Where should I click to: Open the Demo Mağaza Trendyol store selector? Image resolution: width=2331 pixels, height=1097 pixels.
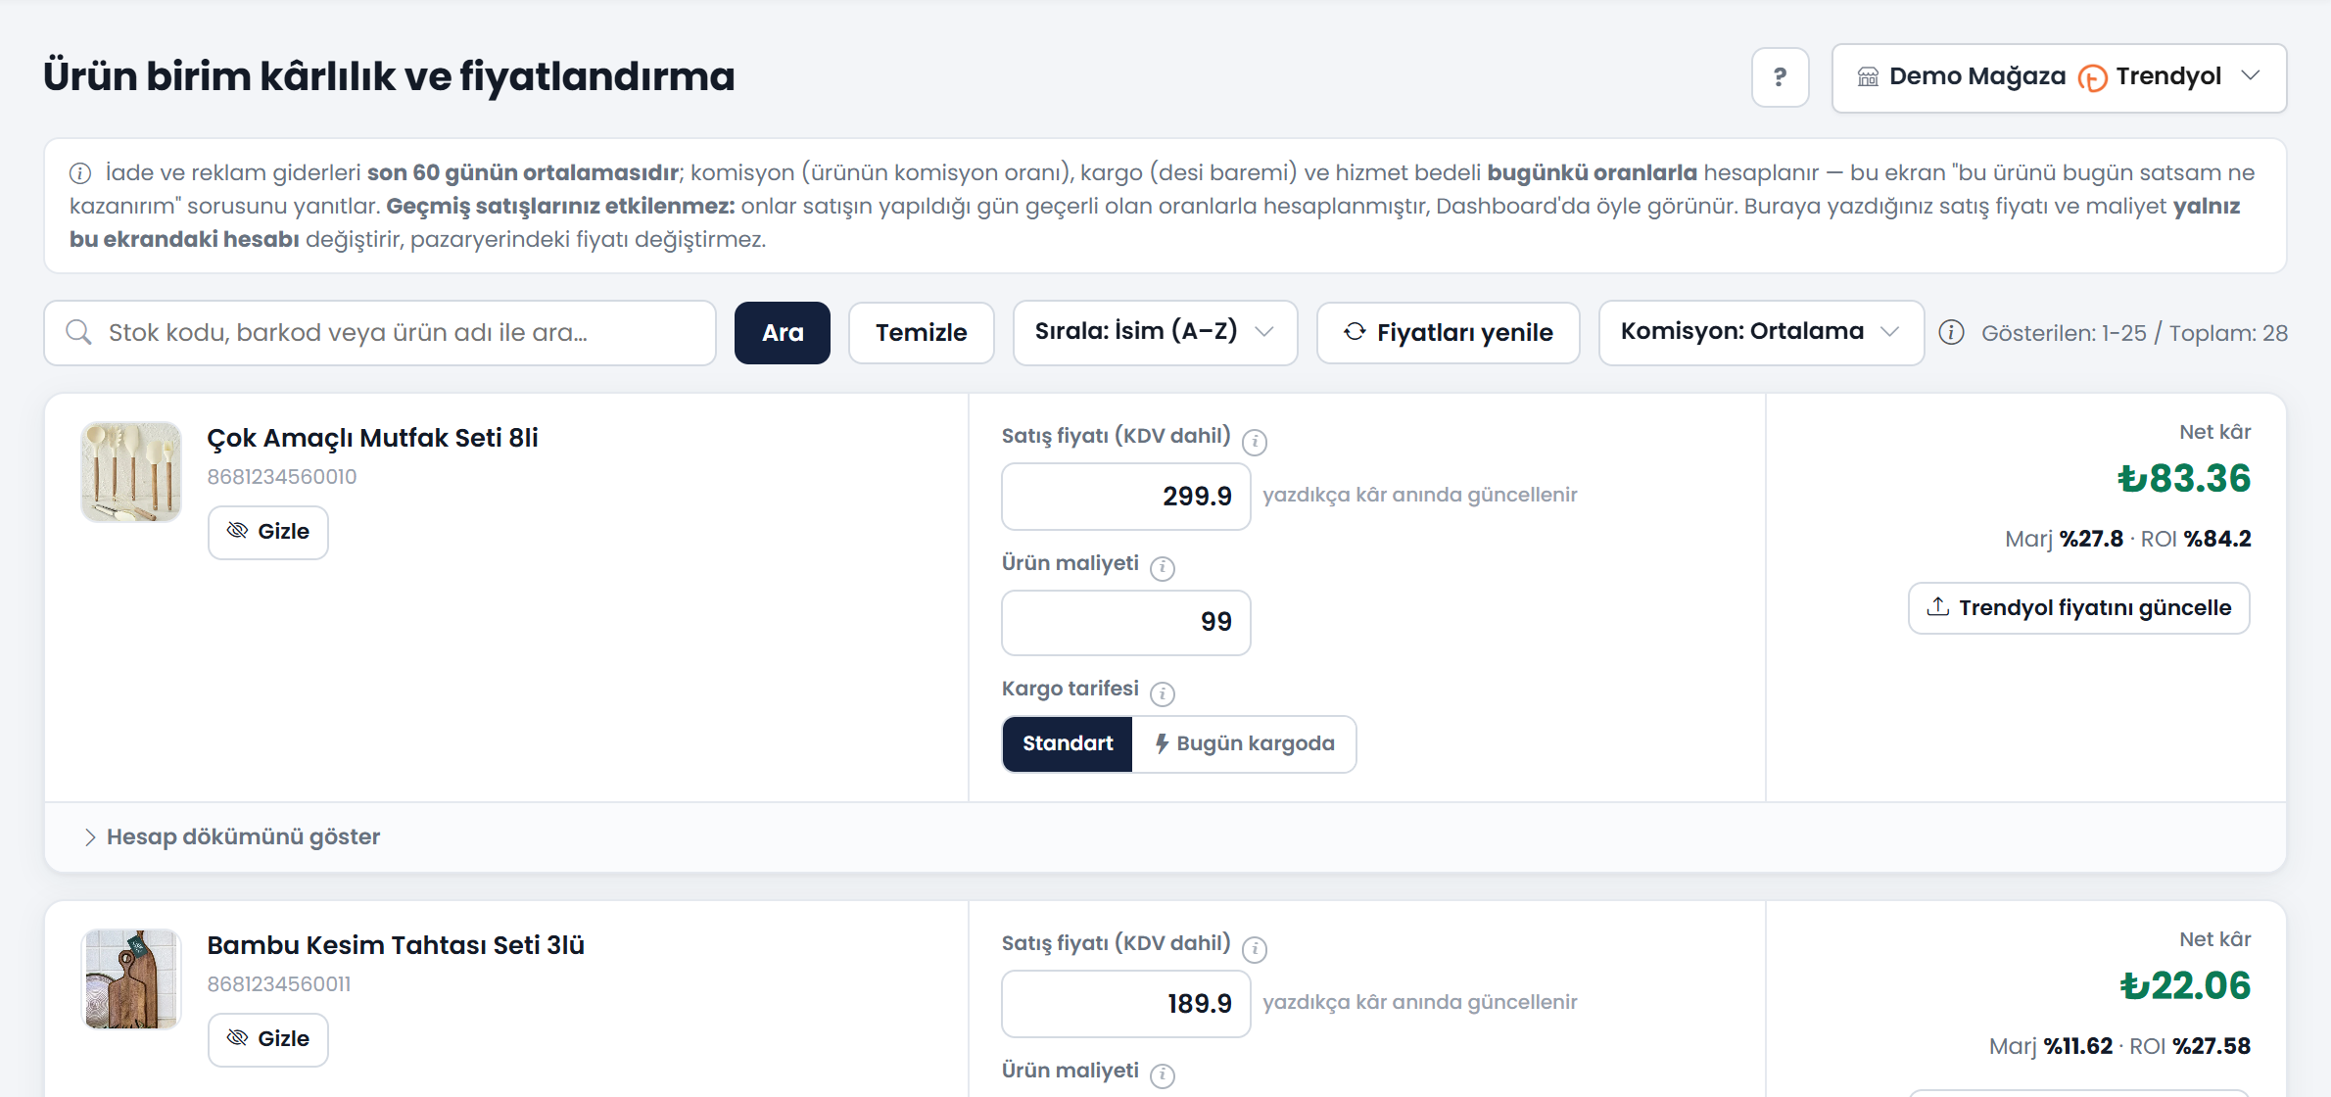2059,77
